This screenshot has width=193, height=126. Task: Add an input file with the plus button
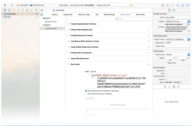pyautogui.click(x=87, y=111)
